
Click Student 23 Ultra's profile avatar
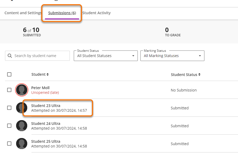point(22,108)
